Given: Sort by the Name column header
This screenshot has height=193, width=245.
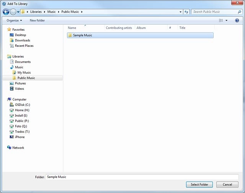Looking at the screenshot, I should coord(72,28).
